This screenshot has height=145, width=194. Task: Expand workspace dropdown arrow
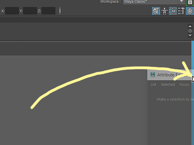point(181,1)
